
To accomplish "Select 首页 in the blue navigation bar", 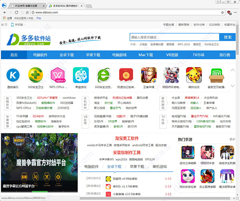I will click(14, 55).
